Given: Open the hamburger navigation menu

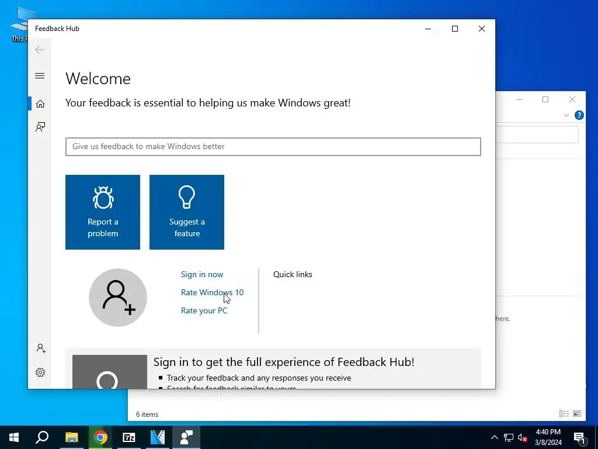Looking at the screenshot, I should [x=40, y=75].
